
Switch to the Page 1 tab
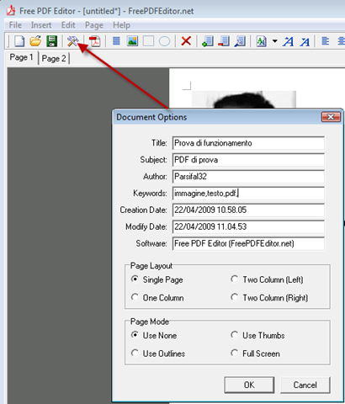pos(22,57)
